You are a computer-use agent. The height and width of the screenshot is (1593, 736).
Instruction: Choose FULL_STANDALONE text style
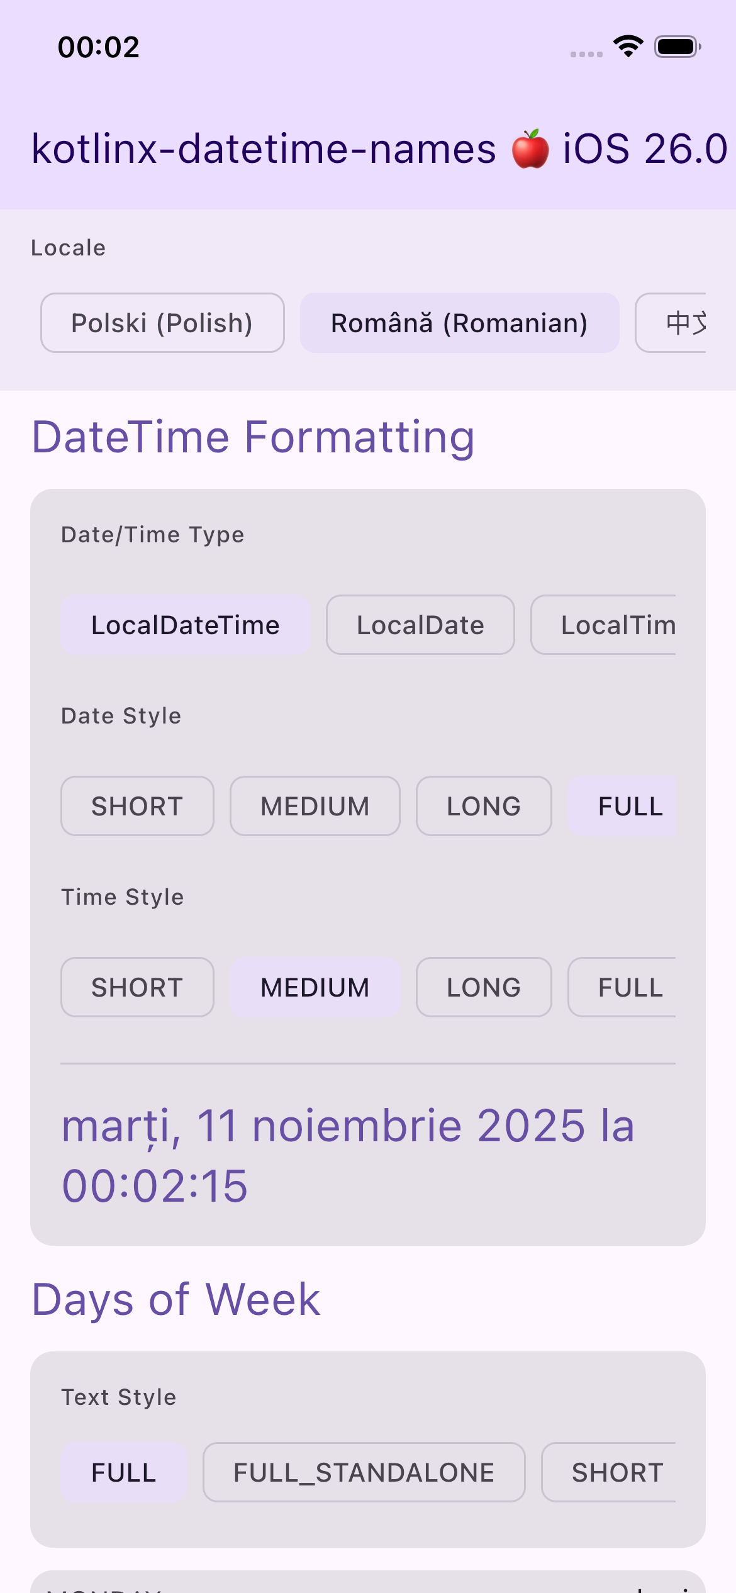[x=363, y=1473]
